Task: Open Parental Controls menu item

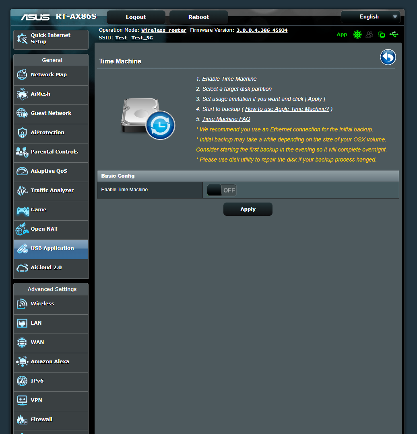Action: 51,153
